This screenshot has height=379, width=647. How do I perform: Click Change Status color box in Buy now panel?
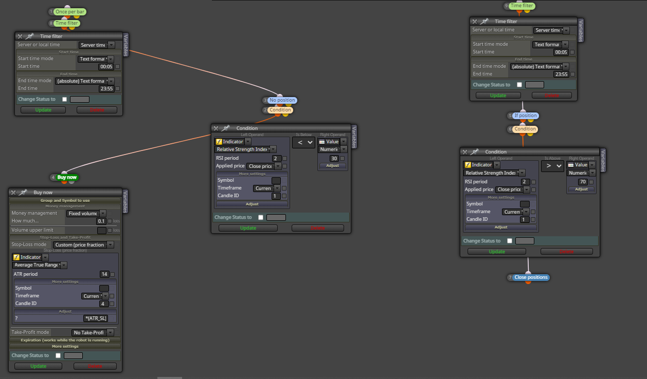tap(73, 355)
